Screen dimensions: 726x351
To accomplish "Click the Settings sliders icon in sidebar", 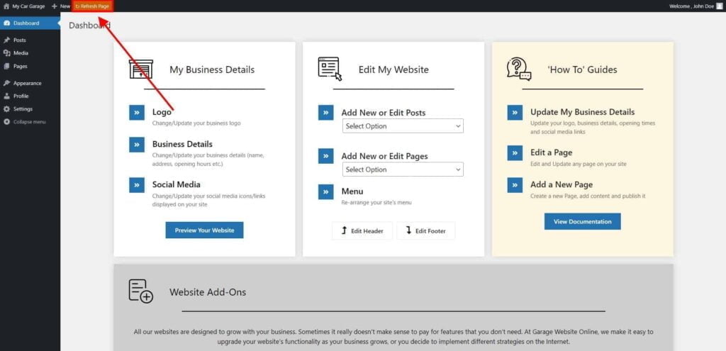I will 6,109.
